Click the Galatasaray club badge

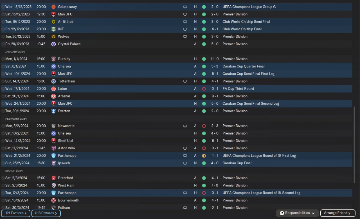coord(53,7)
